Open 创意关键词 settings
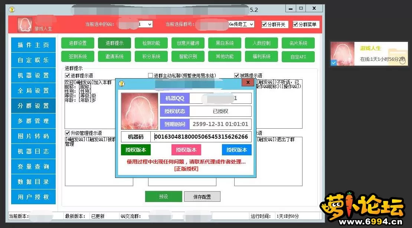The image size is (412, 228). coord(188,43)
